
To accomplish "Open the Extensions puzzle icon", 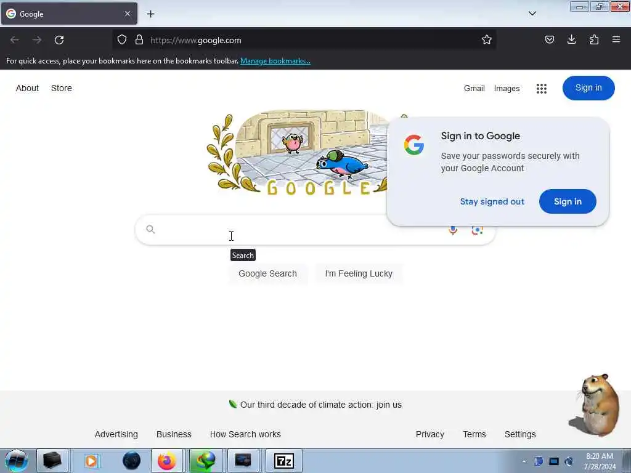I will click(594, 40).
